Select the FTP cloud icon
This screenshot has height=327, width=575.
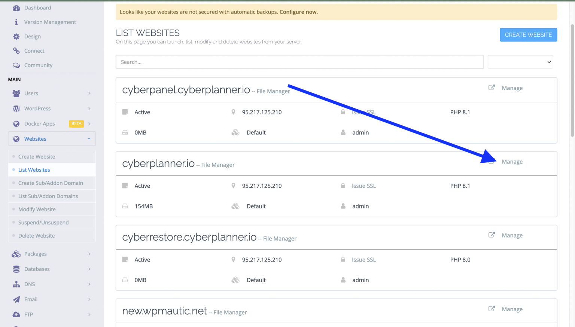tap(16, 314)
